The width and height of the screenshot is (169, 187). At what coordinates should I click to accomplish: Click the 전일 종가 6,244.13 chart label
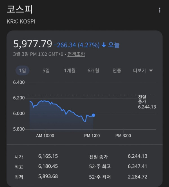[147, 102]
